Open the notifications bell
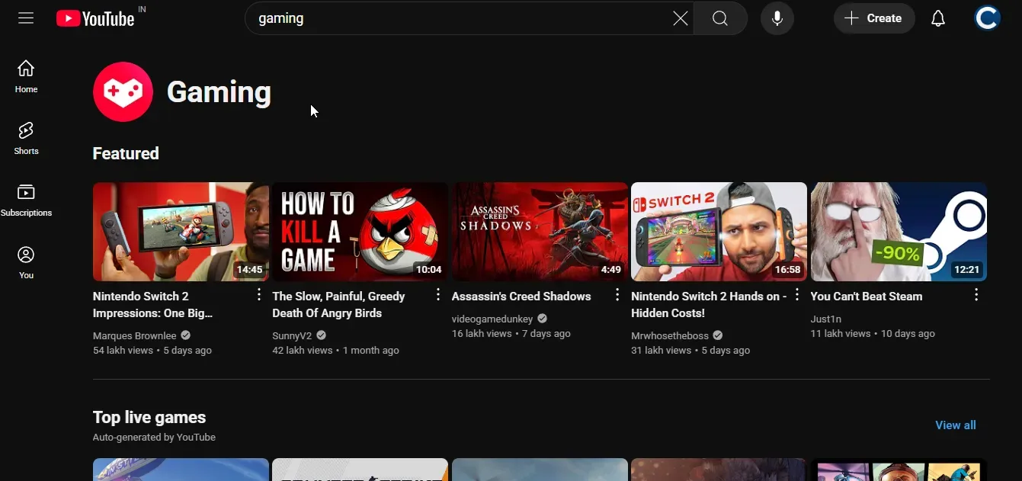Viewport: 1022px width, 481px height. point(938,18)
